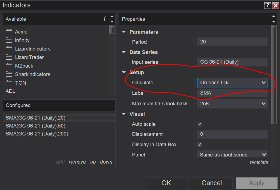This screenshot has width=280, height=190.
Task: Click the remove link under Configured
Action: 77,162
